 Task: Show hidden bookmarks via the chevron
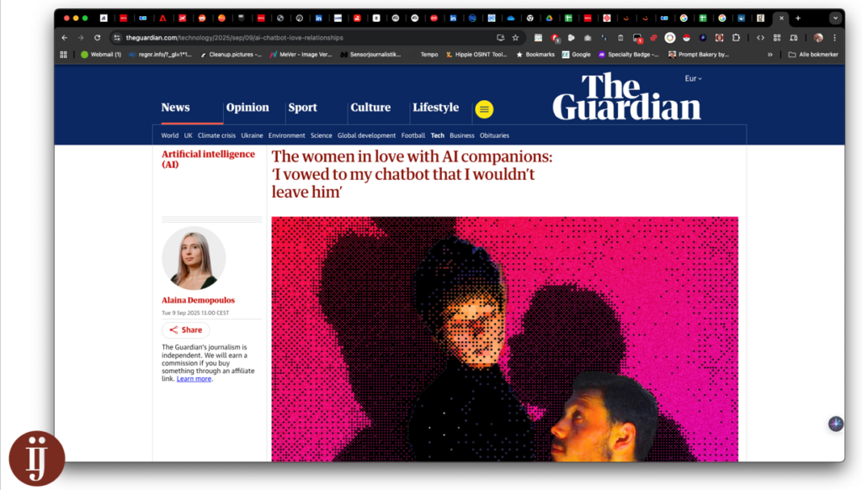(x=770, y=55)
